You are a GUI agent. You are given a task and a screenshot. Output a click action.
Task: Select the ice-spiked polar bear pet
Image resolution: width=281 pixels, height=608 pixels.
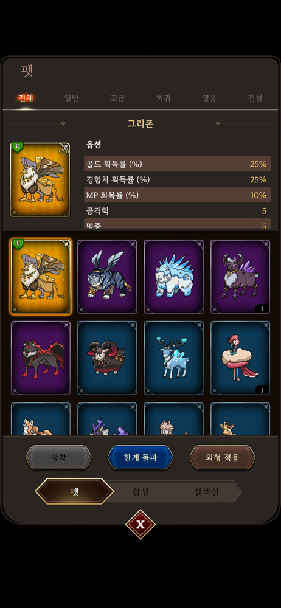tap(173, 277)
